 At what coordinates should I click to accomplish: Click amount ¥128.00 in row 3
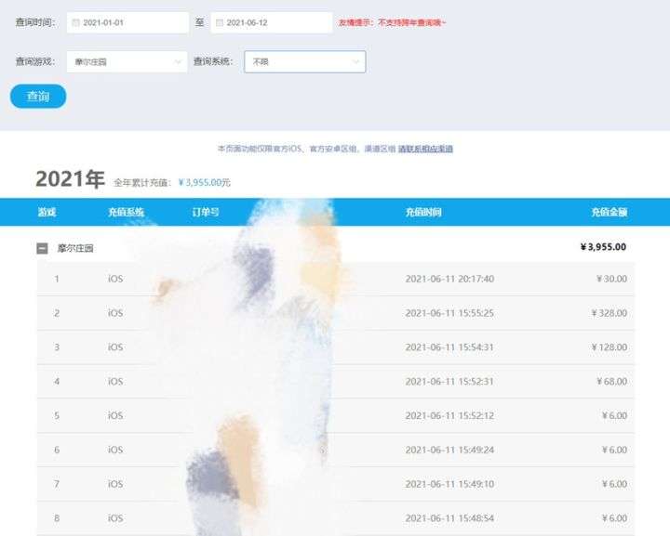610,347
